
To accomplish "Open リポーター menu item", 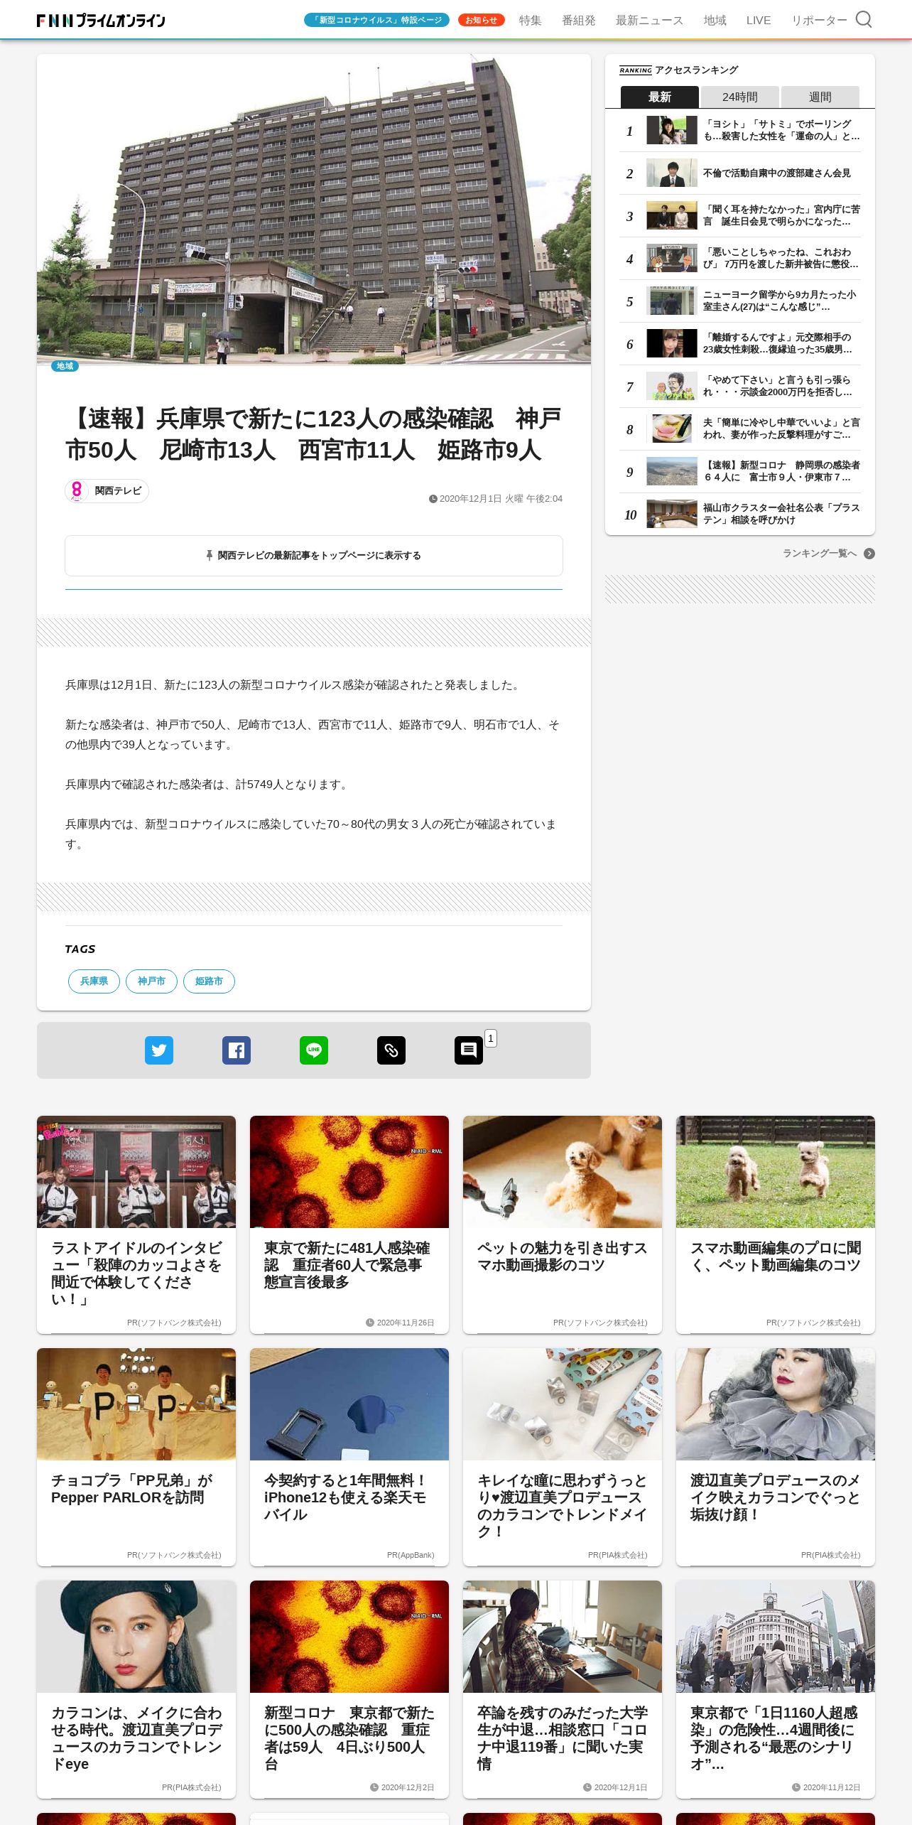I will click(x=820, y=20).
